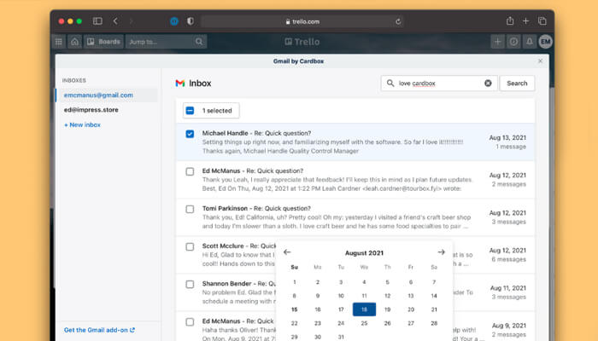Open the Michael Handle Re: Quick question email
Screen dimensions: 598x341
(355, 142)
